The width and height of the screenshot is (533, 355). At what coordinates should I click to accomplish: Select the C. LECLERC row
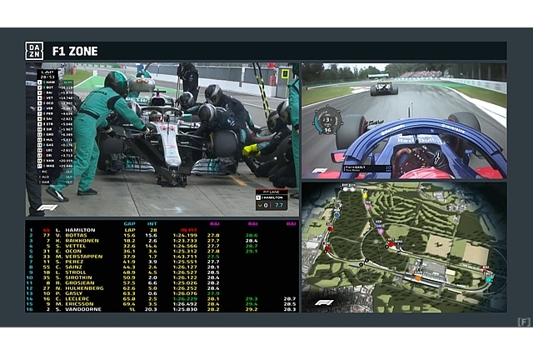[x=162, y=299]
